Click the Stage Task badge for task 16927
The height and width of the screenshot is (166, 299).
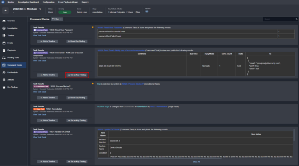(39, 109)
